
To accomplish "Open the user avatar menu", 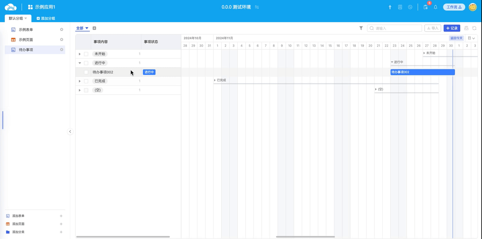I will coord(473,7).
